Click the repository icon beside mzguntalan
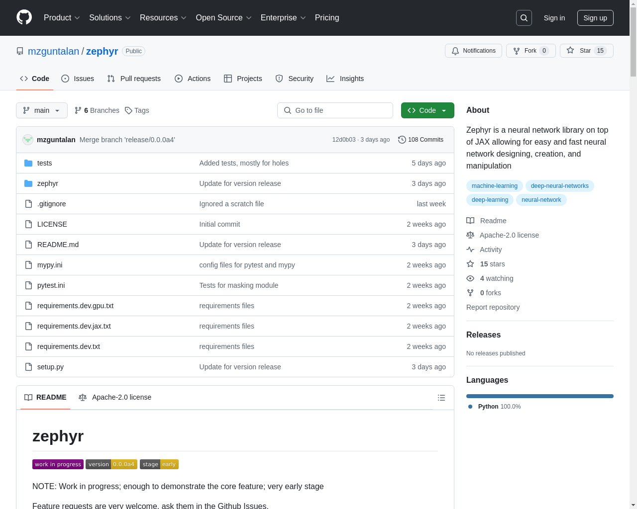 coord(20,51)
